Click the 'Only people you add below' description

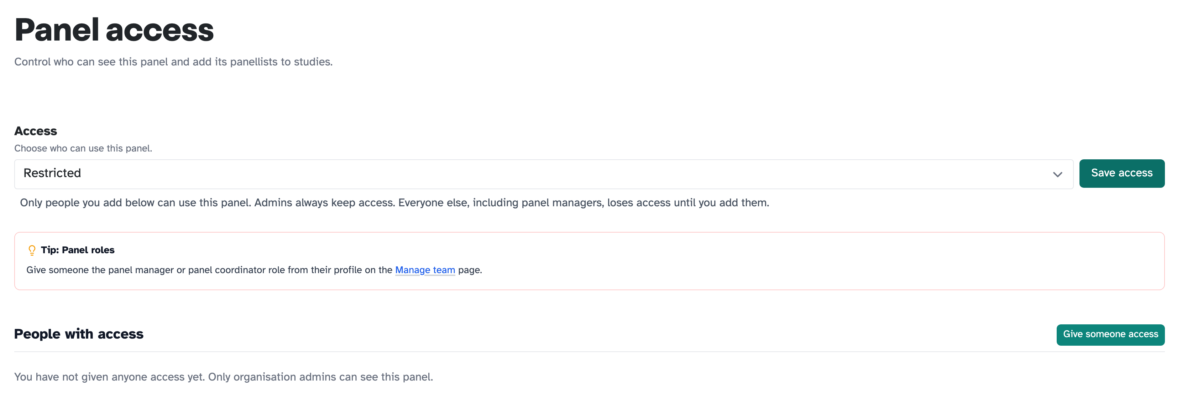pyautogui.click(x=394, y=202)
